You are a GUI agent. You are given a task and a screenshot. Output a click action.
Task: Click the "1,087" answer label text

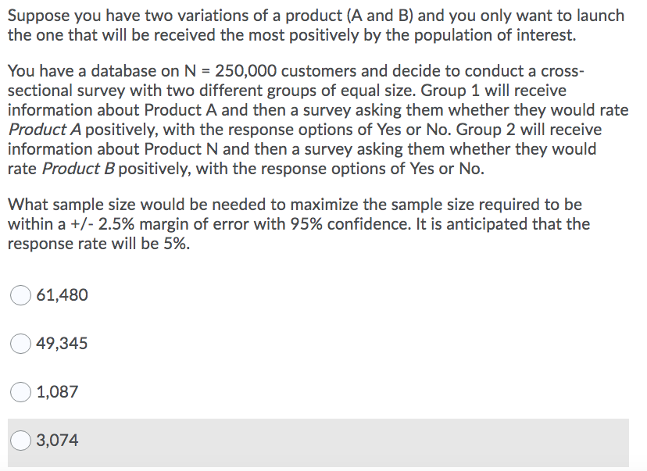point(57,392)
